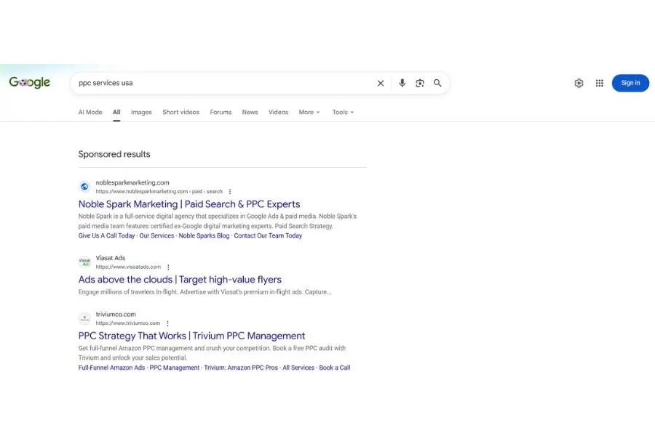Open the Google apps grid icon

click(x=600, y=83)
